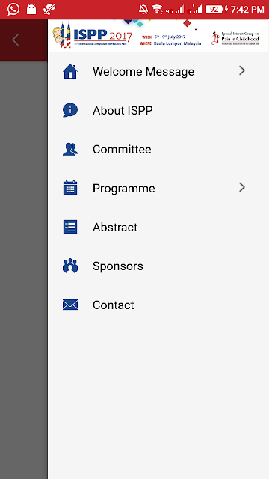Tap the calendar icon beside Programme
This screenshot has width=269, height=479.
(x=70, y=188)
